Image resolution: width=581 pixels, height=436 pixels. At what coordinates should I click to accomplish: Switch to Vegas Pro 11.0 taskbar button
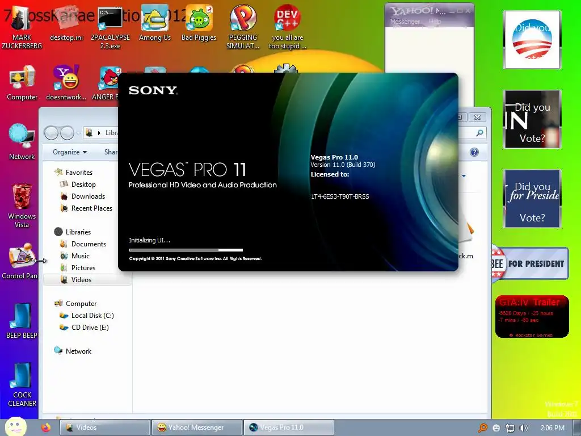pyautogui.click(x=288, y=427)
